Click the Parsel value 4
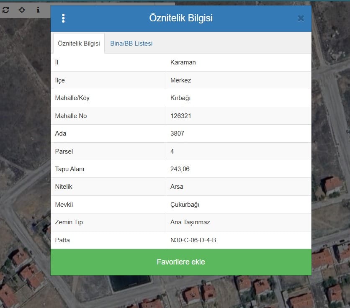Image resolution: width=350 pixels, height=308 pixels. click(x=172, y=151)
